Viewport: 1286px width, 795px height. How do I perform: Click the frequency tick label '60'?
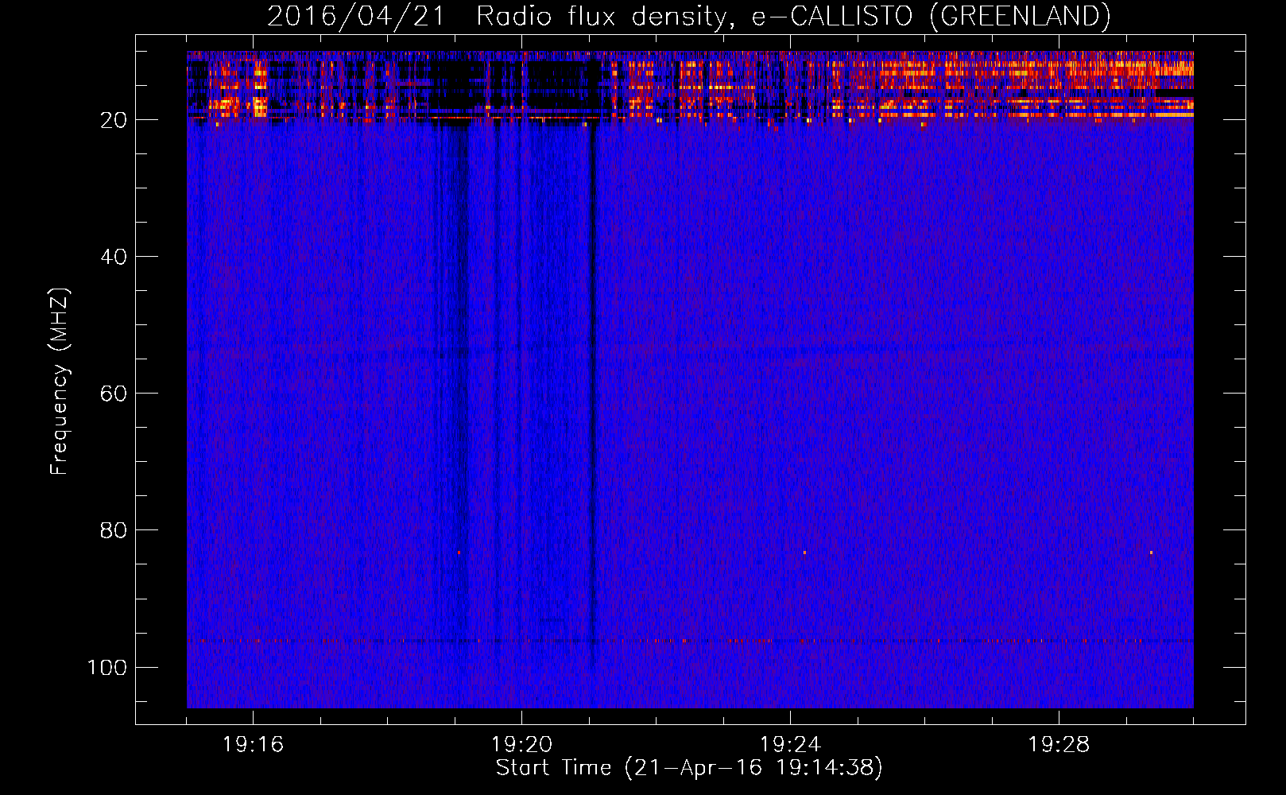coord(114,394)
